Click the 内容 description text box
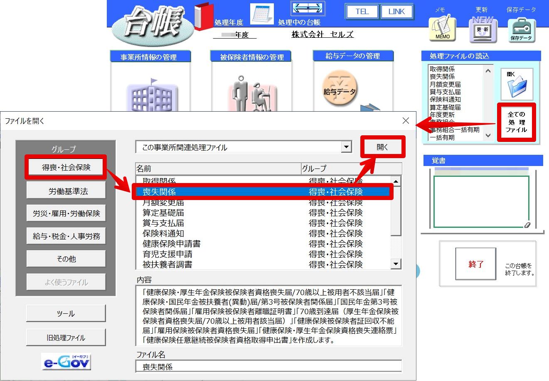 (268, 315)
